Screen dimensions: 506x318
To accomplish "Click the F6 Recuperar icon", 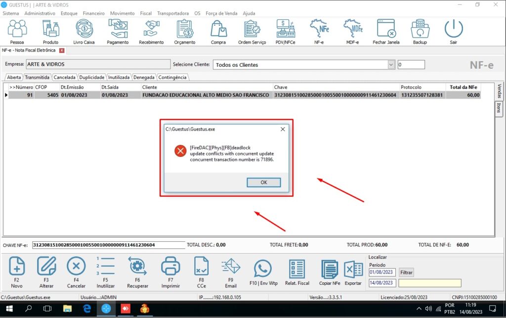I will [x=137, y=268].
